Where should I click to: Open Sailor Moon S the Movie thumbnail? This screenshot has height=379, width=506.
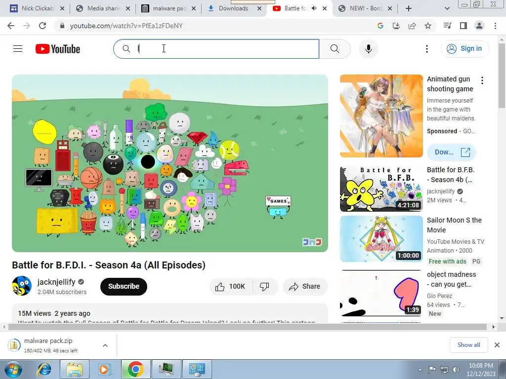[x=381, y=239]
